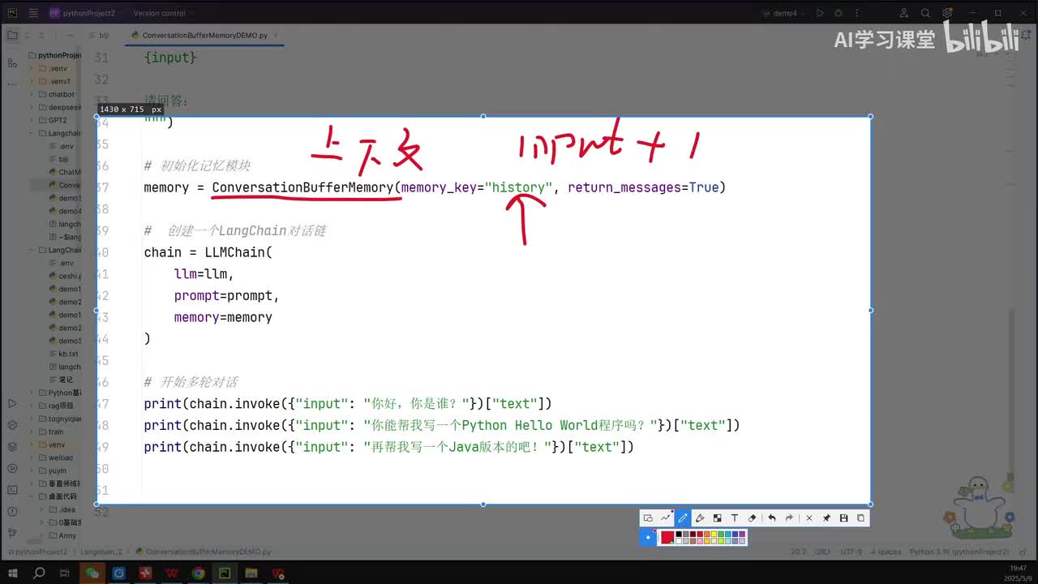Select the eraser tool in screenshot toolbar
Screen dimensions: 1038x584
[752, 517]
